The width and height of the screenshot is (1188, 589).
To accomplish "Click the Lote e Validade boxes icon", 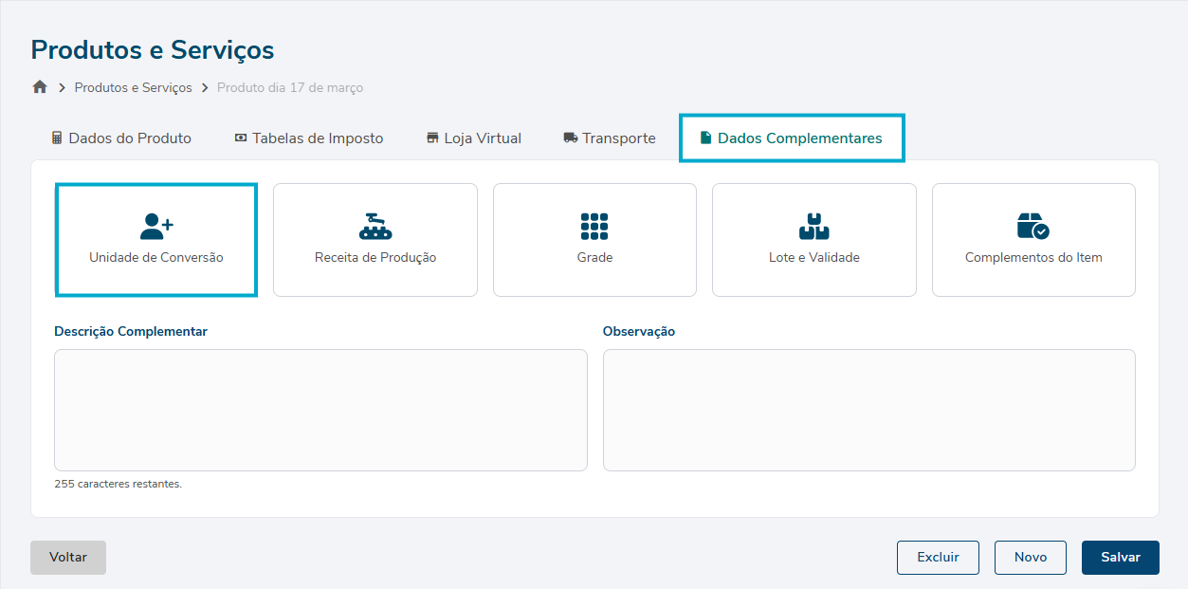I will click(x=813, y=226).
